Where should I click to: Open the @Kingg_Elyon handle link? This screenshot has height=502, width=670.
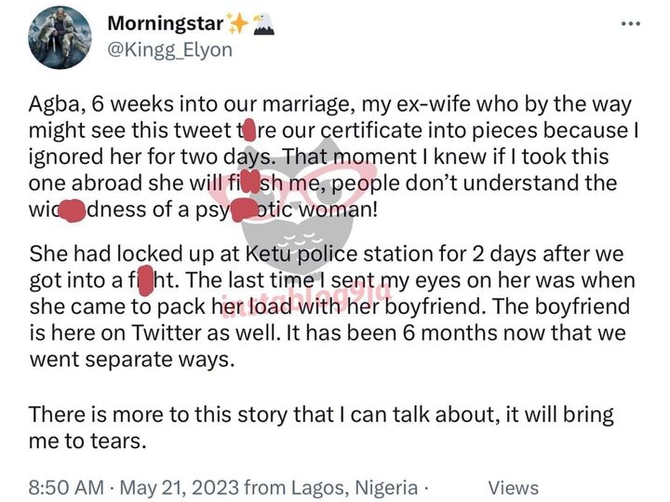[x=171, y=49]
